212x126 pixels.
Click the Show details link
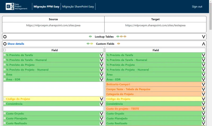click(16, 44)
